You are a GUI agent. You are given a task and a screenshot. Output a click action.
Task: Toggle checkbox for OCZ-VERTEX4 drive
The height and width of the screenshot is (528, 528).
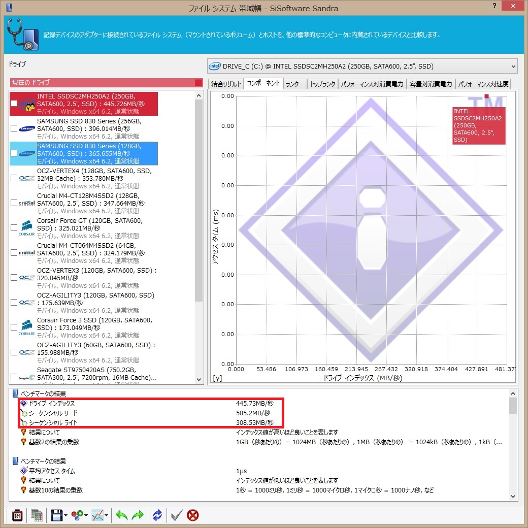click(x=14, y=178)
